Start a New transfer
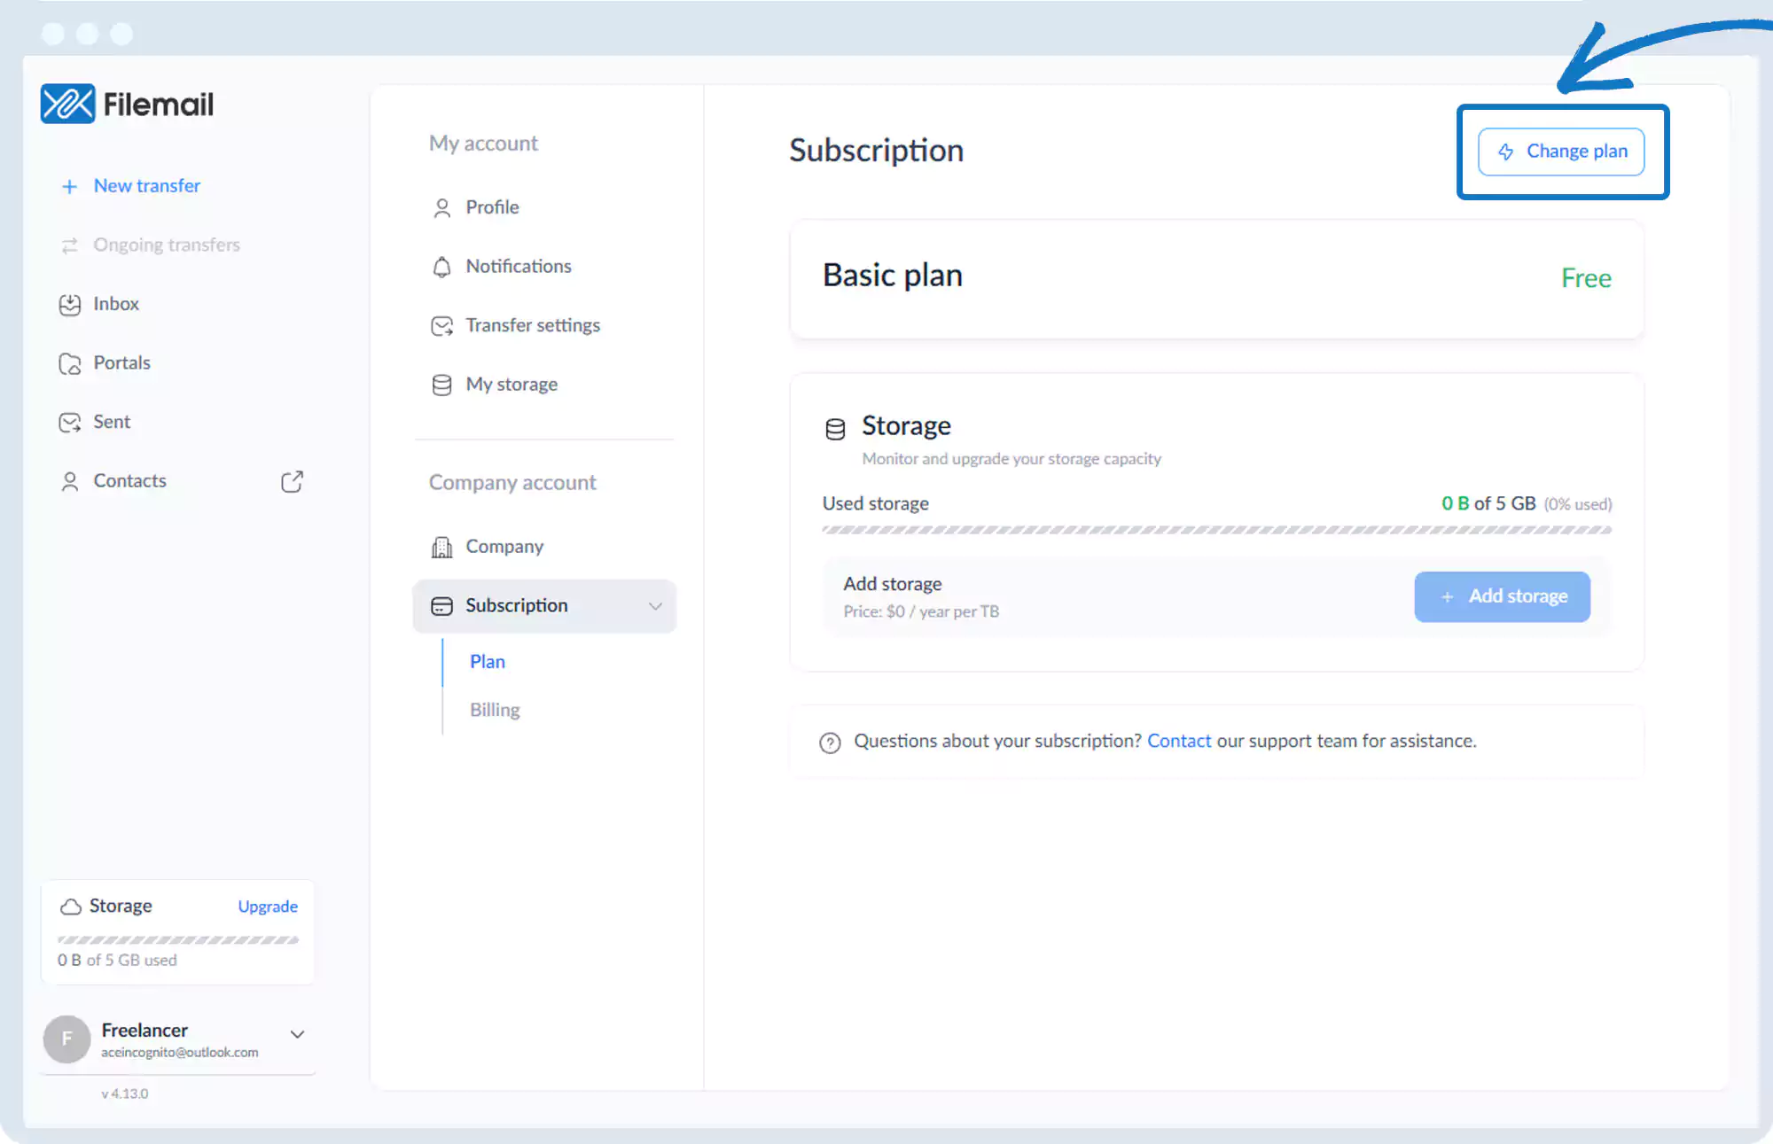 146,186
